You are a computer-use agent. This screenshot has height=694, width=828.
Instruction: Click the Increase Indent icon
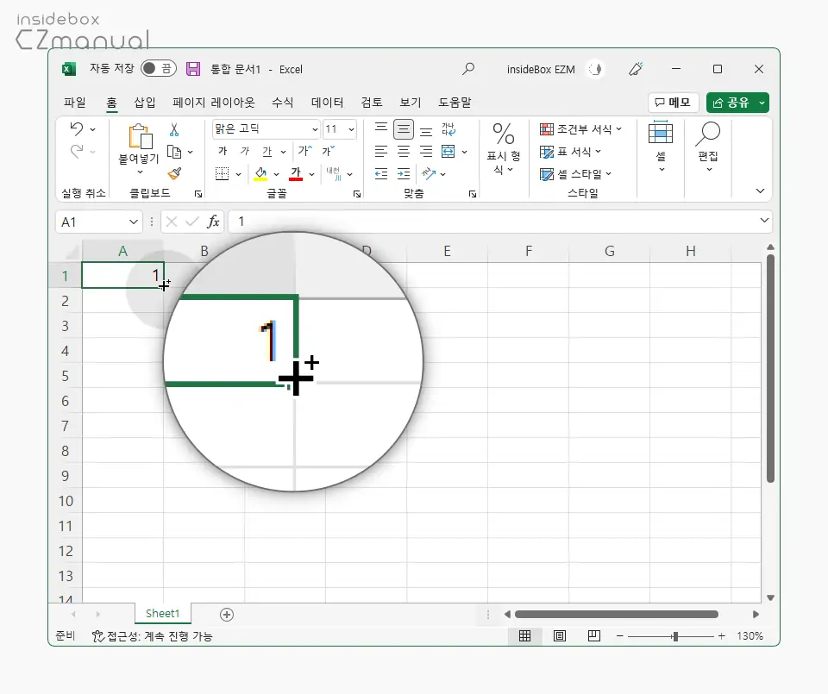(403, 173)
